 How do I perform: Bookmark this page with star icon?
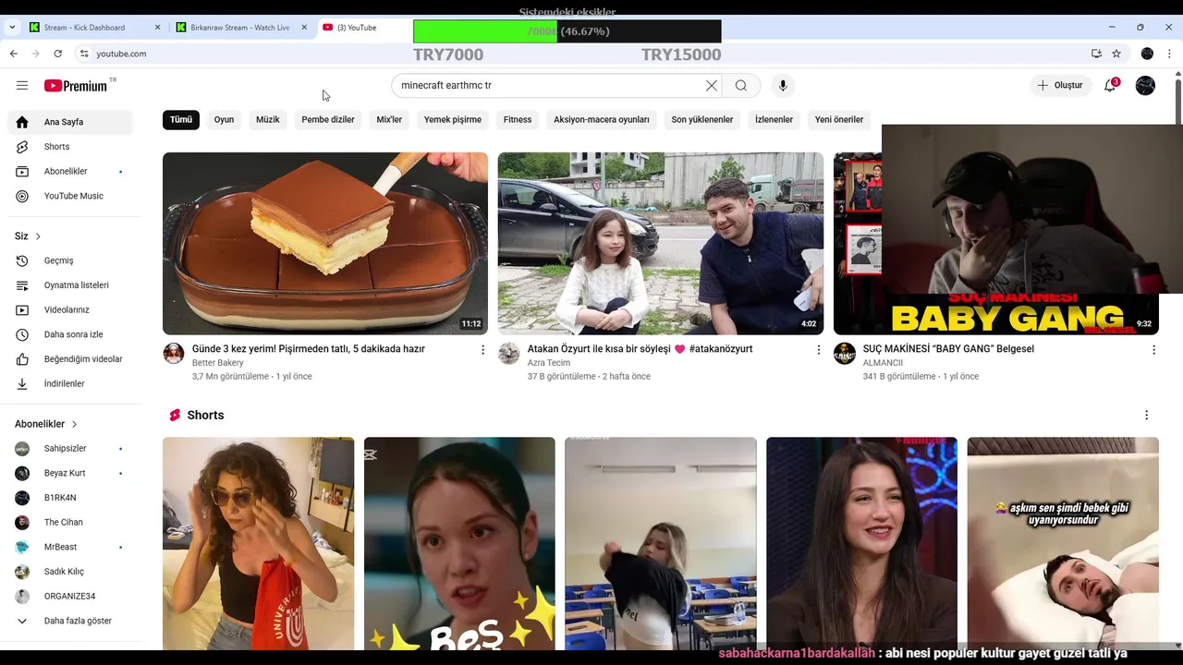coord(1116,54)
